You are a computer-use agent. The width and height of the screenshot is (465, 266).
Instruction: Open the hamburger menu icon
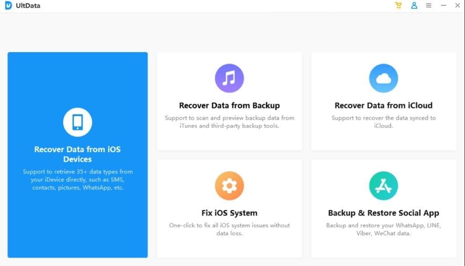429,5
